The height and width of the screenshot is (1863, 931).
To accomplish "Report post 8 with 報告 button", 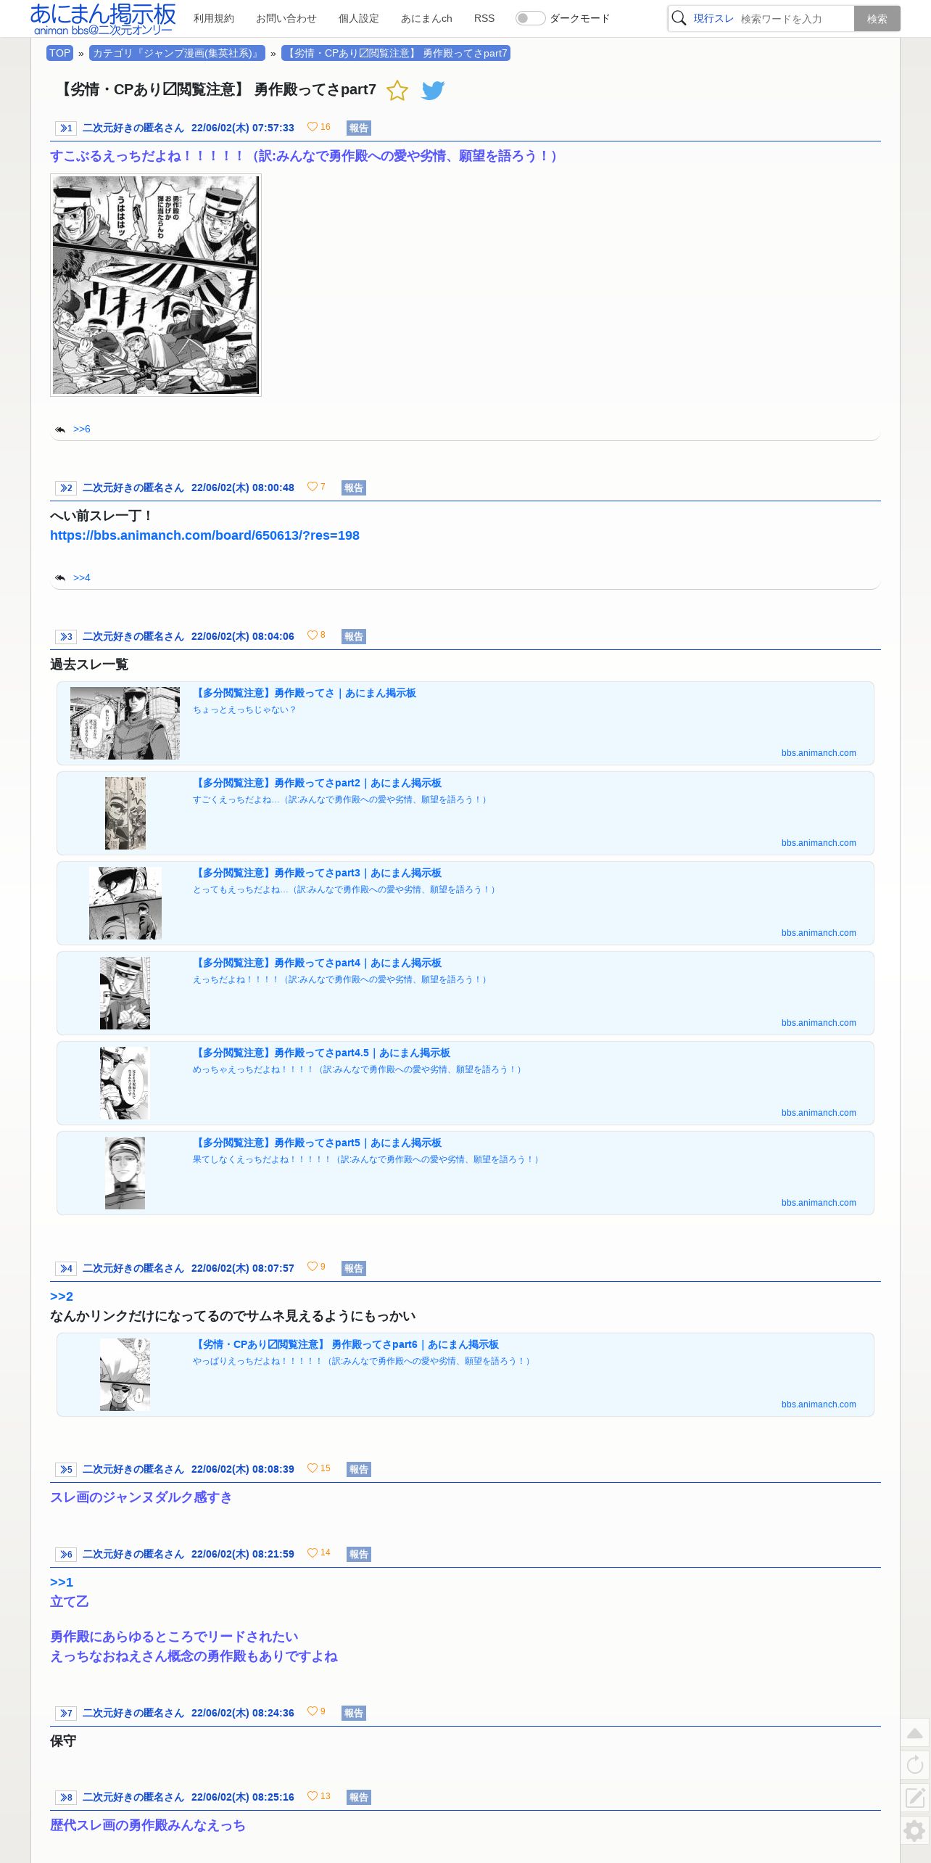I will point(359,1798).
